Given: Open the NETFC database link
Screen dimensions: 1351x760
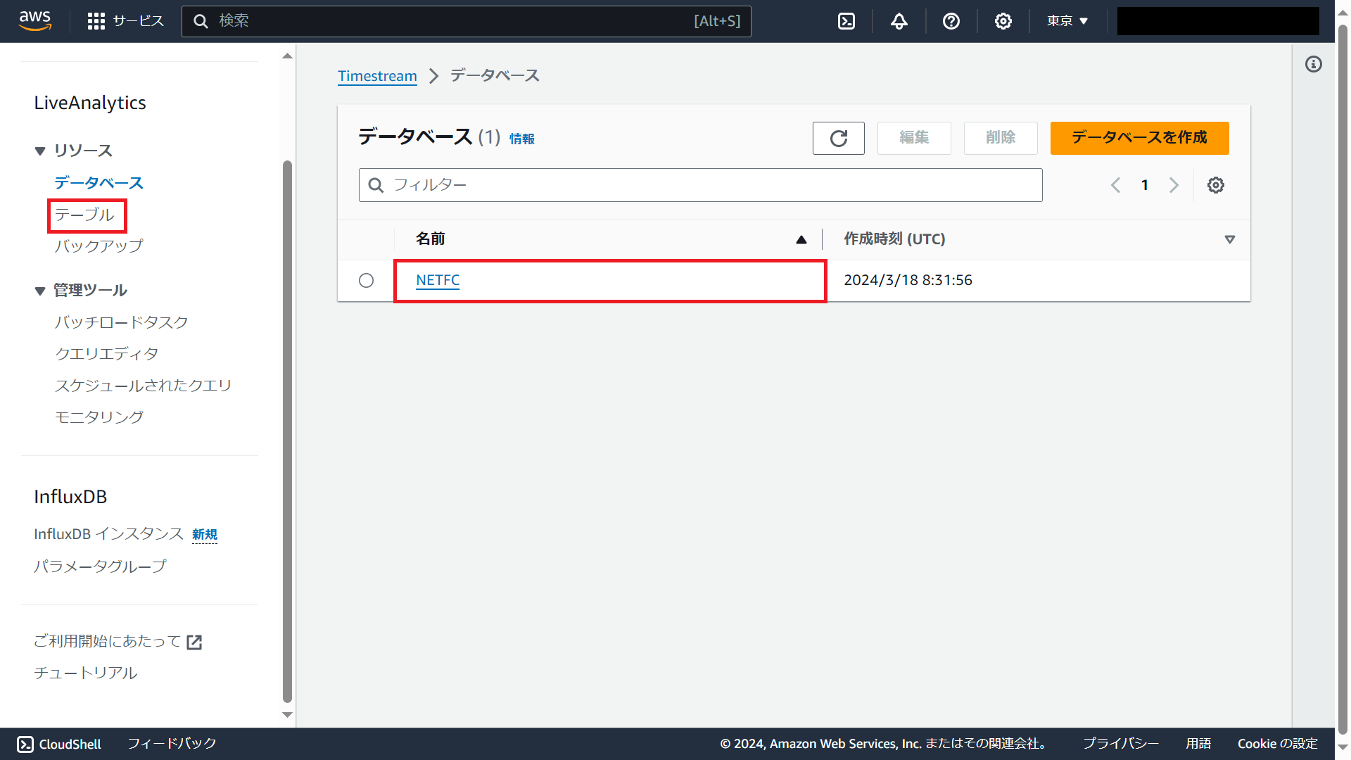Looking at the screenshot, I should pos(438,279).
